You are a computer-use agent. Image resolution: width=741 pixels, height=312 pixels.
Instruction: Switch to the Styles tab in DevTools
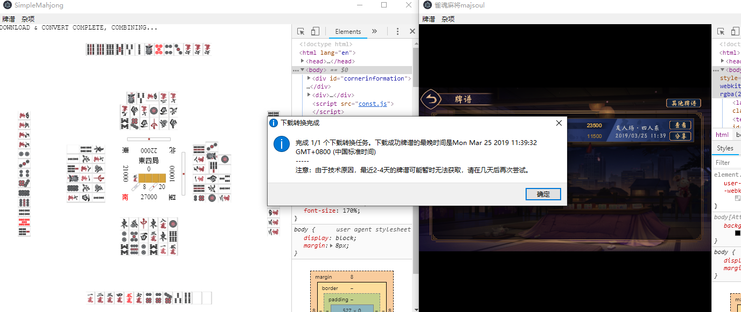click(x=725, y=148)
